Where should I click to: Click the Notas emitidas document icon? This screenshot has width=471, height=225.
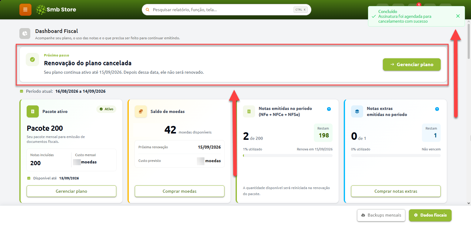[x=249, y=111]
